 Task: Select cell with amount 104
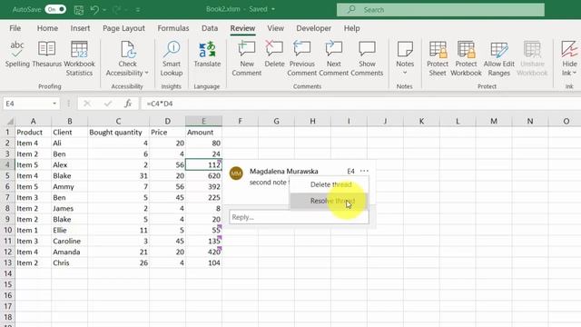[x=203, y=263]
